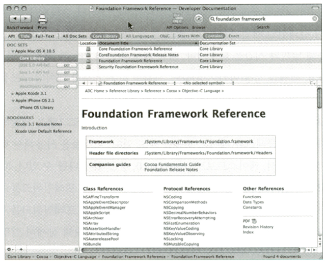Click the Location column header
The width and height of the screenshot is (326, 263).
pos(88,43)
